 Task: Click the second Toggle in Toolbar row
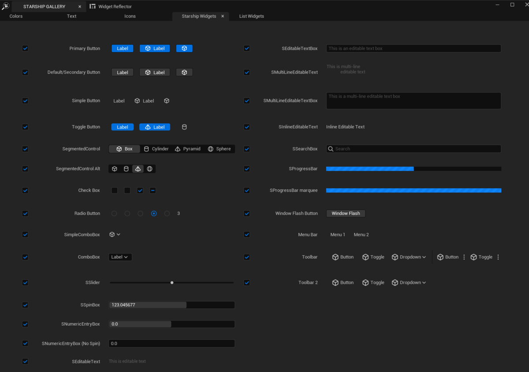(x=481, y=257)
